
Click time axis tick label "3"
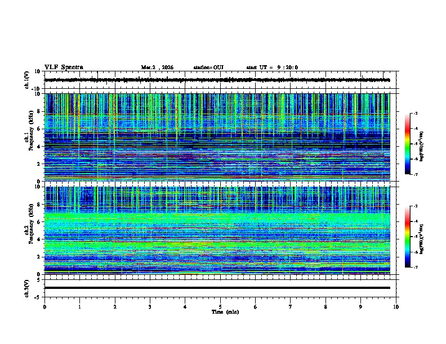click(150, 307)
